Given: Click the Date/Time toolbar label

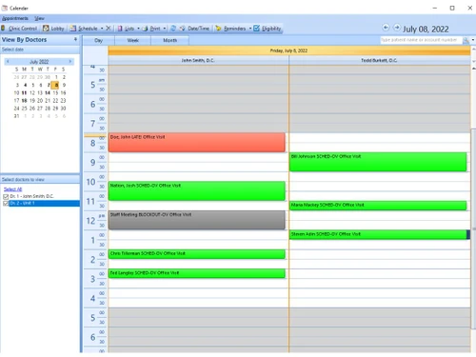Looking at the screenshot, I should tap(198, 29).
